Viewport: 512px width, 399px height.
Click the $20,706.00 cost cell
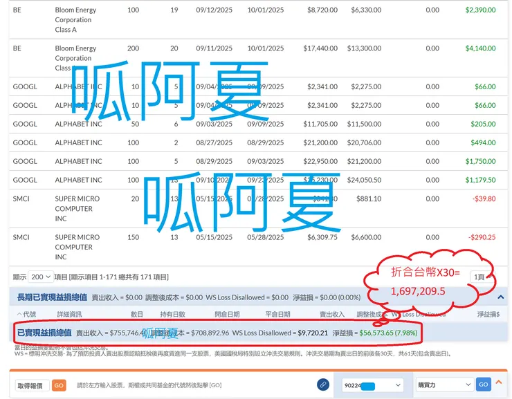click(364, 142)
